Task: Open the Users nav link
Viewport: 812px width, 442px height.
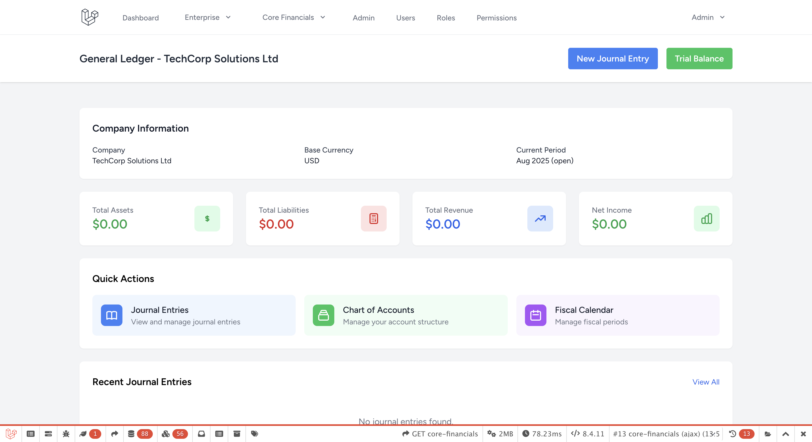Action: (x=405, y=18)
